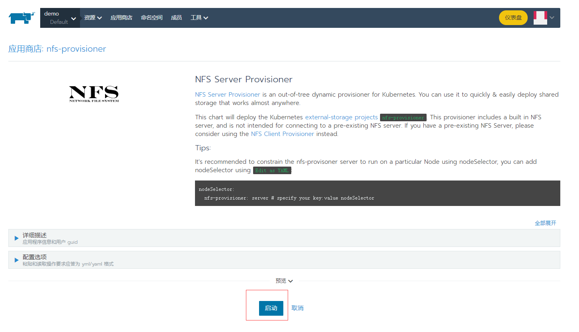Screen dimensions: 579x332
Task: Click the 全部展开 link
Action: (x=546, y=223)
